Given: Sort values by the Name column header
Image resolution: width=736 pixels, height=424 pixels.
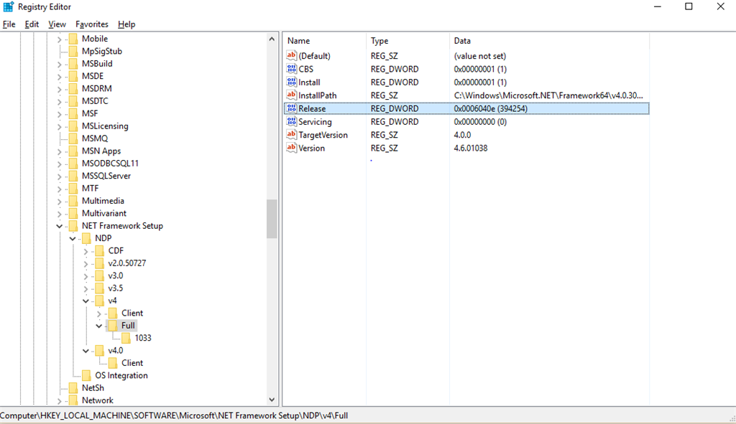Looking at the screenshot, I should click(324, 41).
